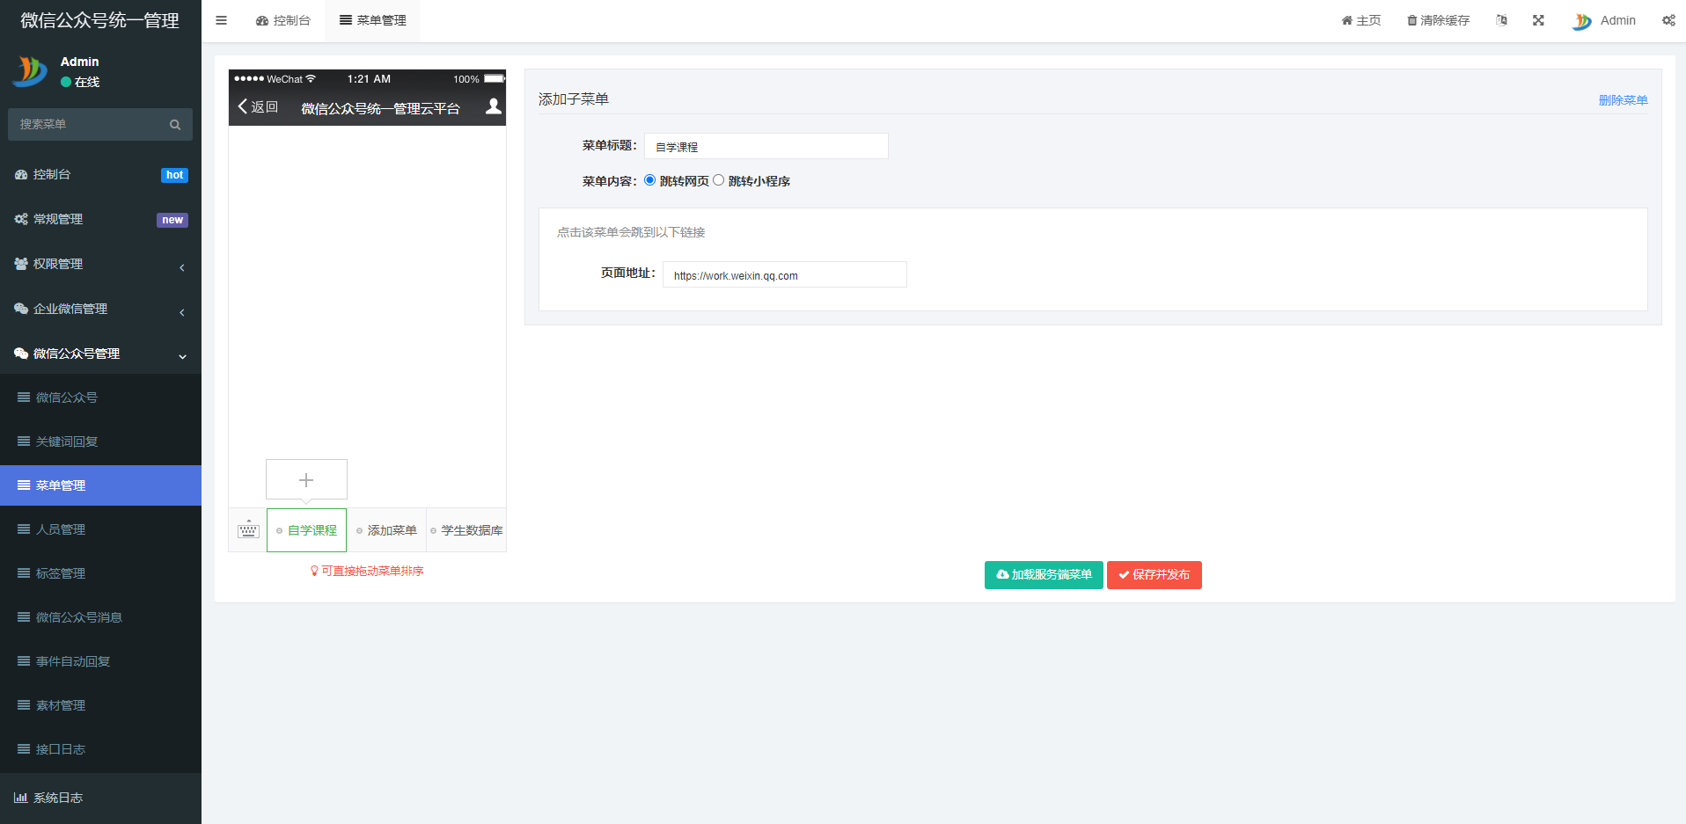The height and width of the screenshot is (824, 1686).
Task: Select the 跳转网页 radio button
Action: [650, 180]
